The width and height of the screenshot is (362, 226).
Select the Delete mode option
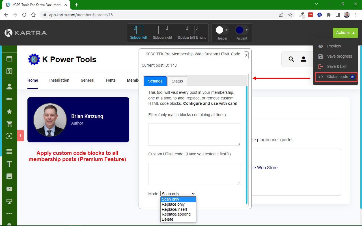(178, 219)
